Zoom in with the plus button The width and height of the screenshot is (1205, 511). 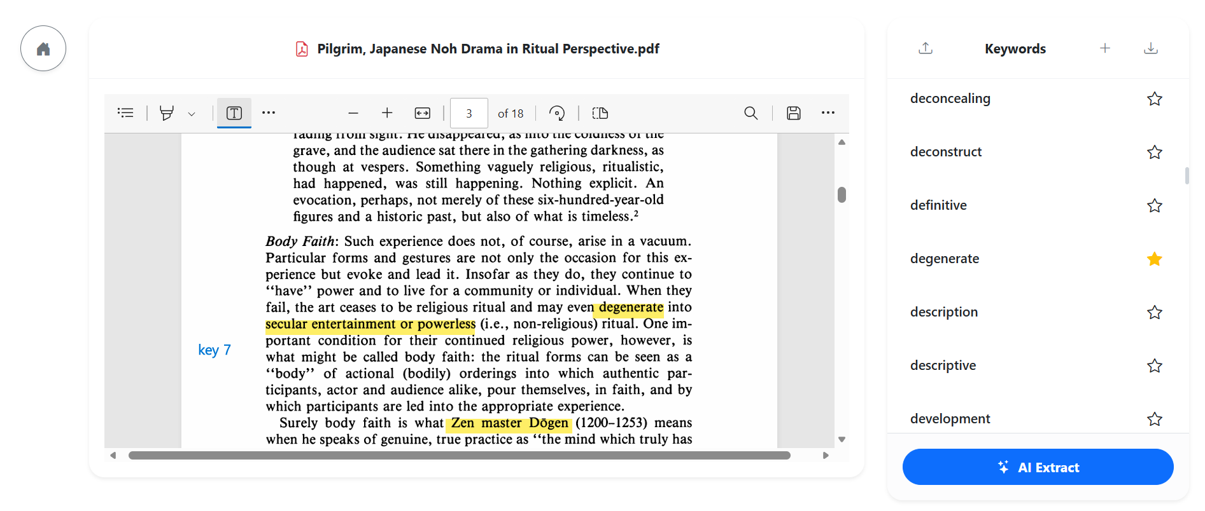coord(387,113)
